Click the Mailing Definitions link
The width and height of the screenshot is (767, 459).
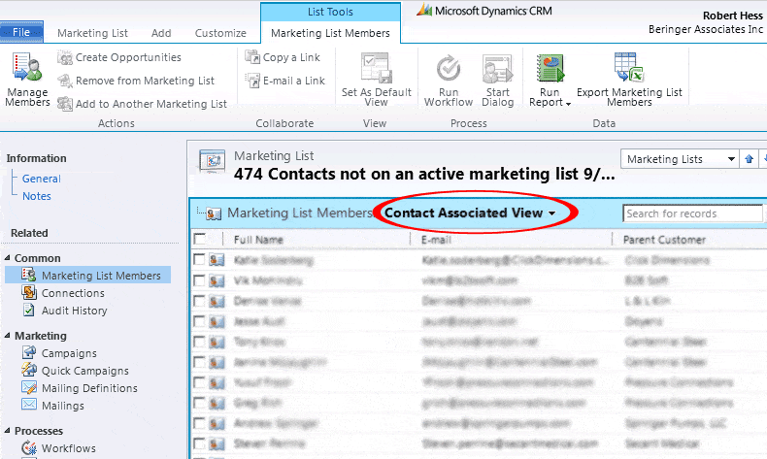click(89, 388)
